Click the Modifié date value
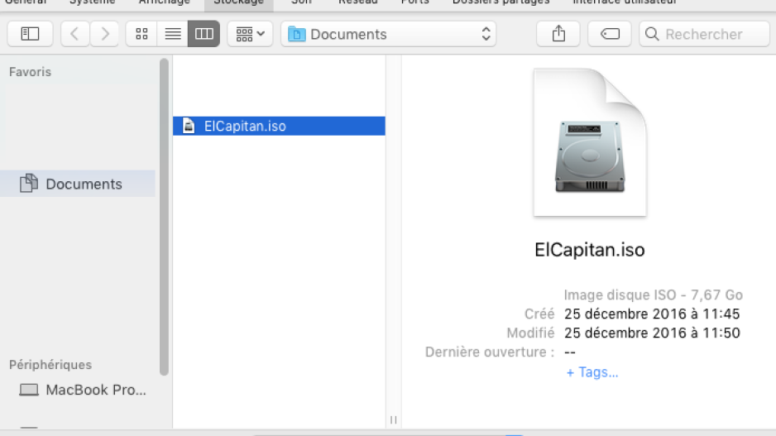 coord(652,333)
